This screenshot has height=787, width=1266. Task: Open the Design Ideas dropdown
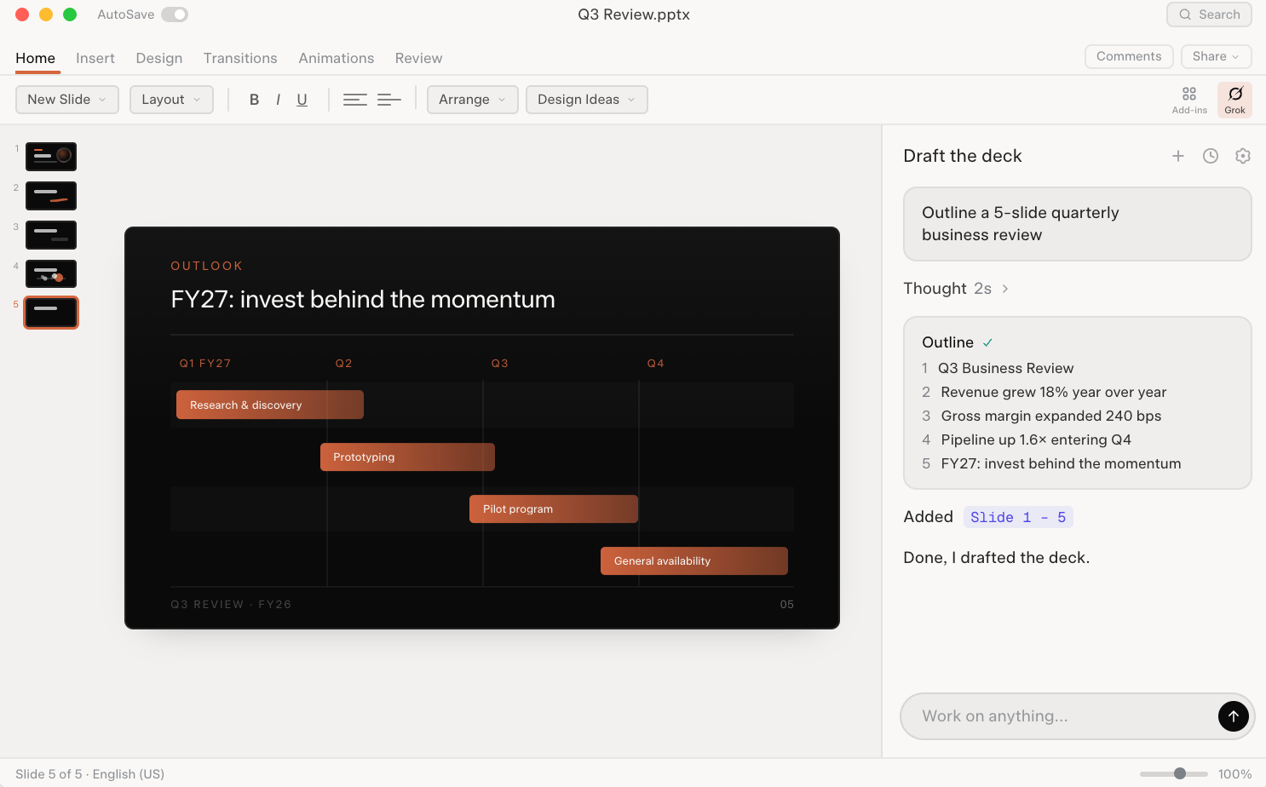[587, 100]
